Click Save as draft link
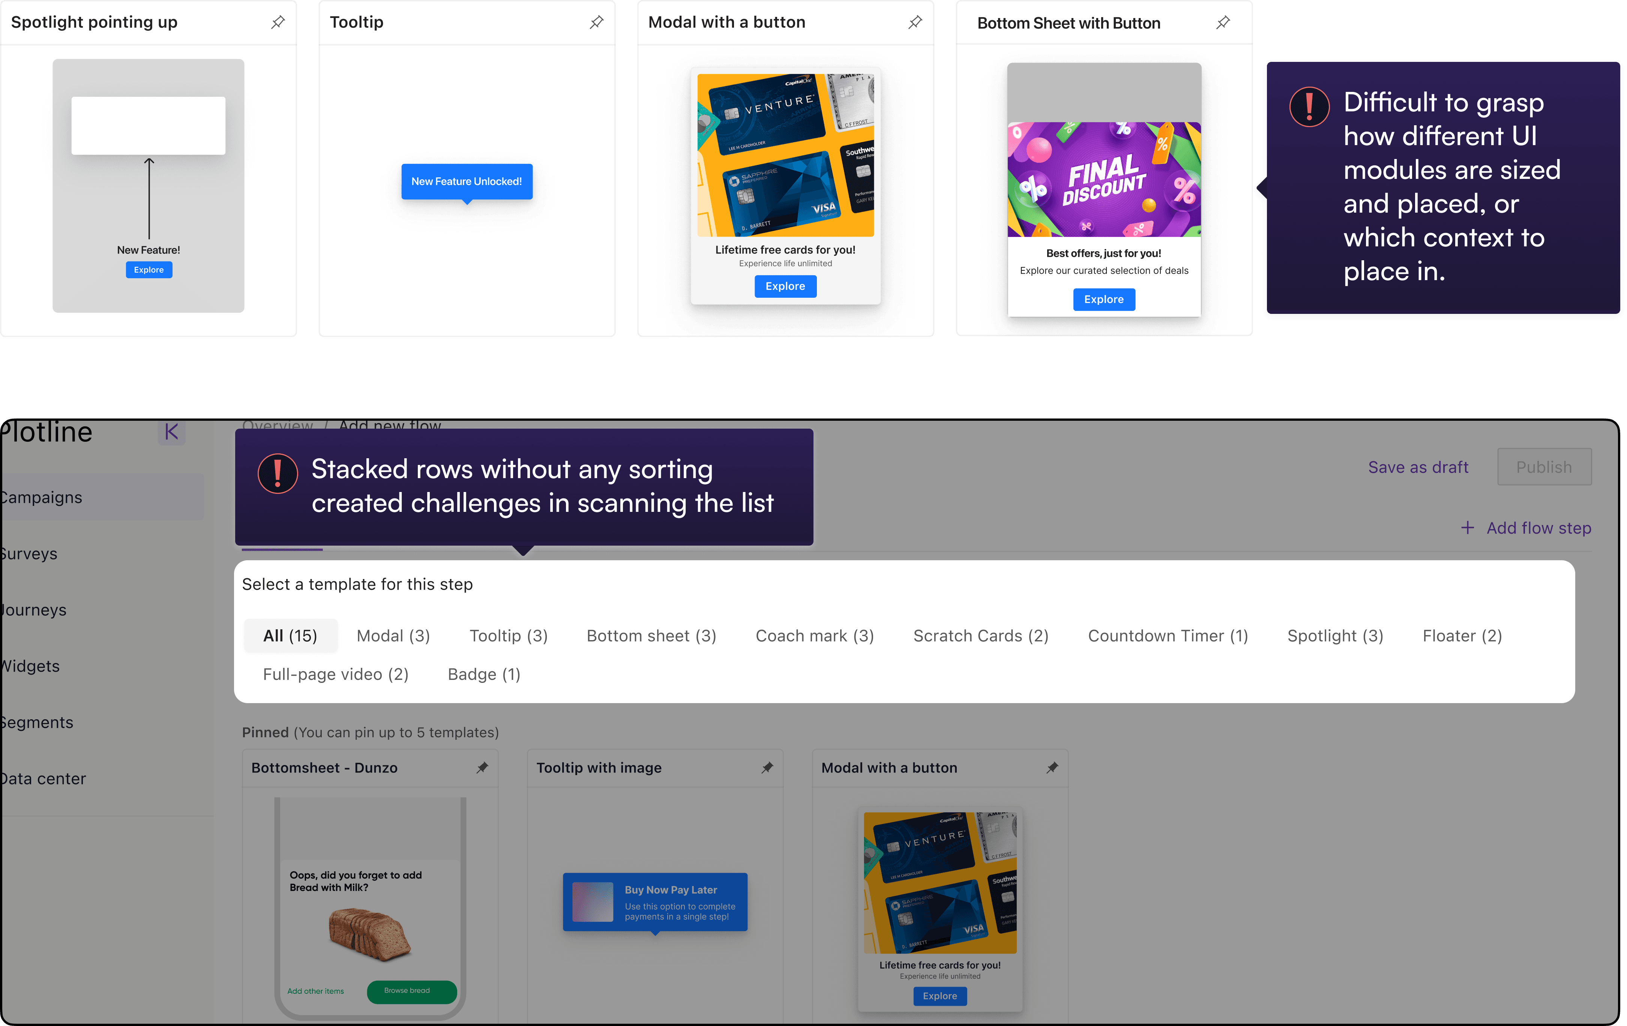 (1418, 467)
